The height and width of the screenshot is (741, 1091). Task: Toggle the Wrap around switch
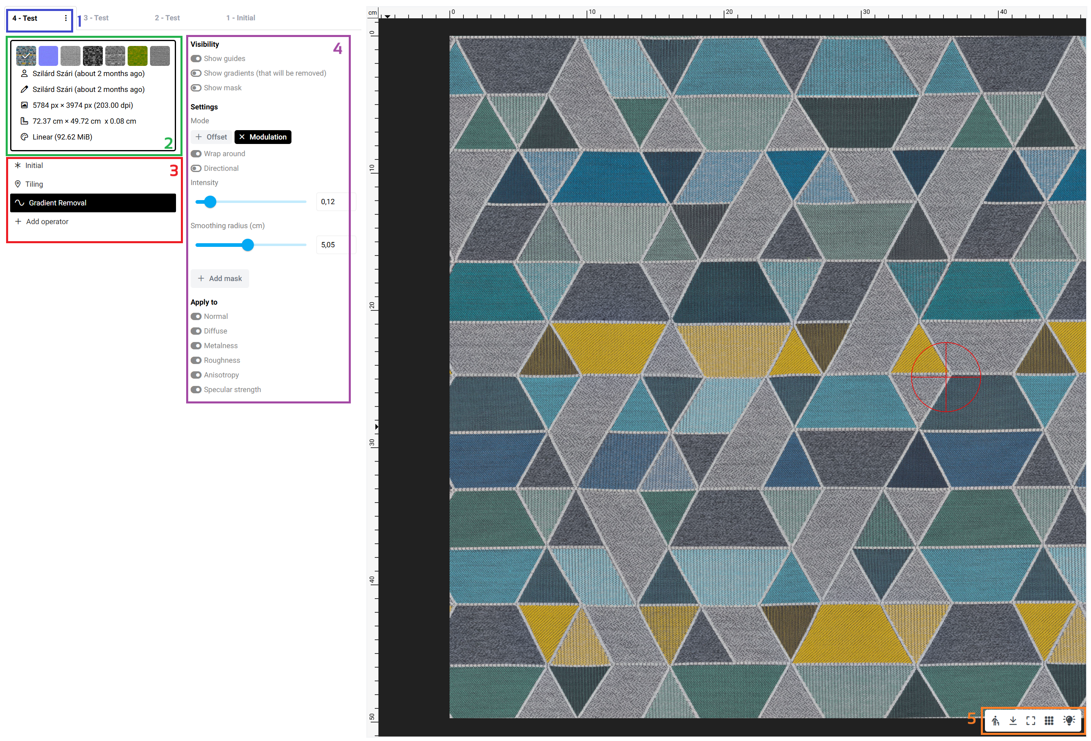[196, 154]
